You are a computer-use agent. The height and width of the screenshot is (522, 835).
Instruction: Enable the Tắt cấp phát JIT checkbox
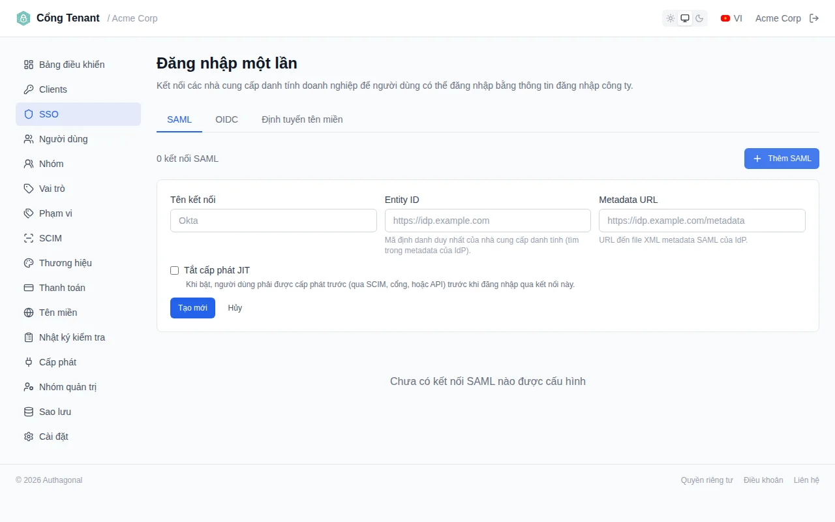(175, 270)
